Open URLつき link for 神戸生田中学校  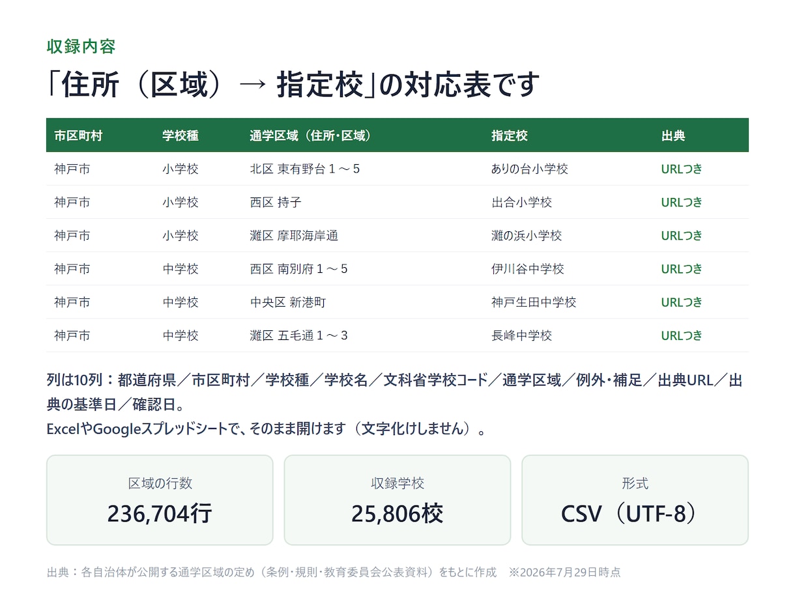(x=682, y=302)
